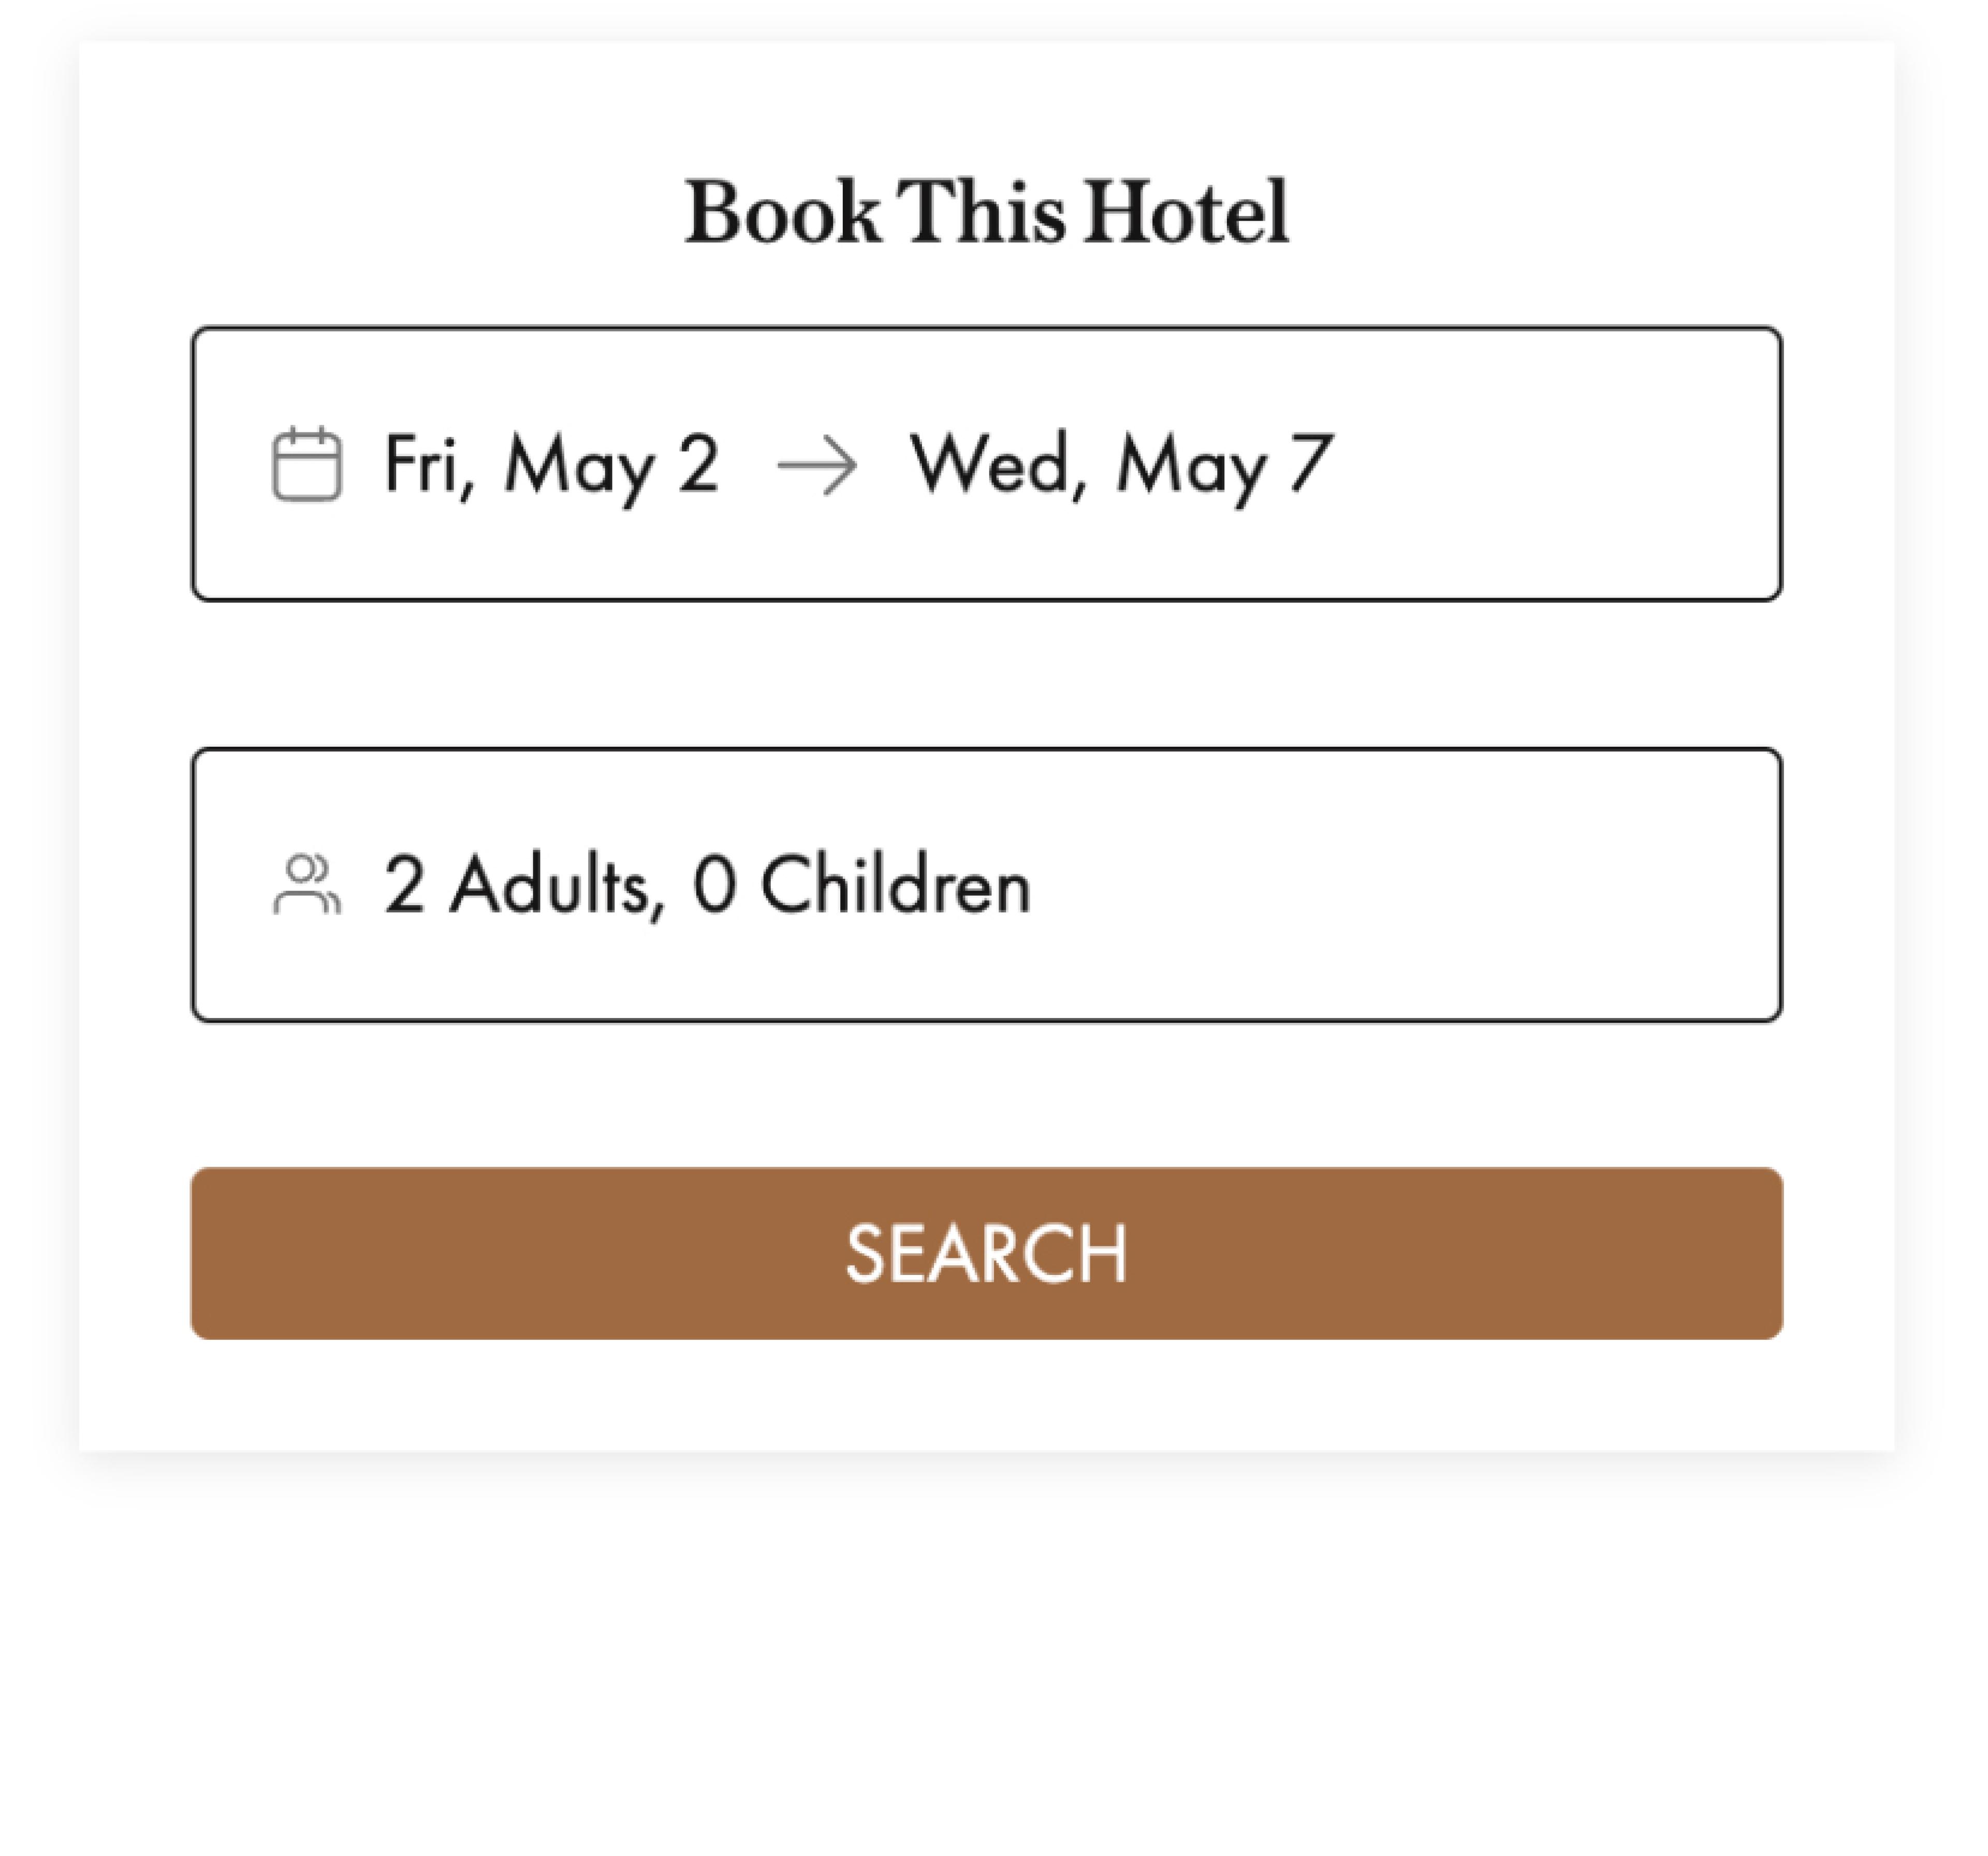Click the guests people icon
This screenshot has height=1856, width=1988.
point(307,885)
